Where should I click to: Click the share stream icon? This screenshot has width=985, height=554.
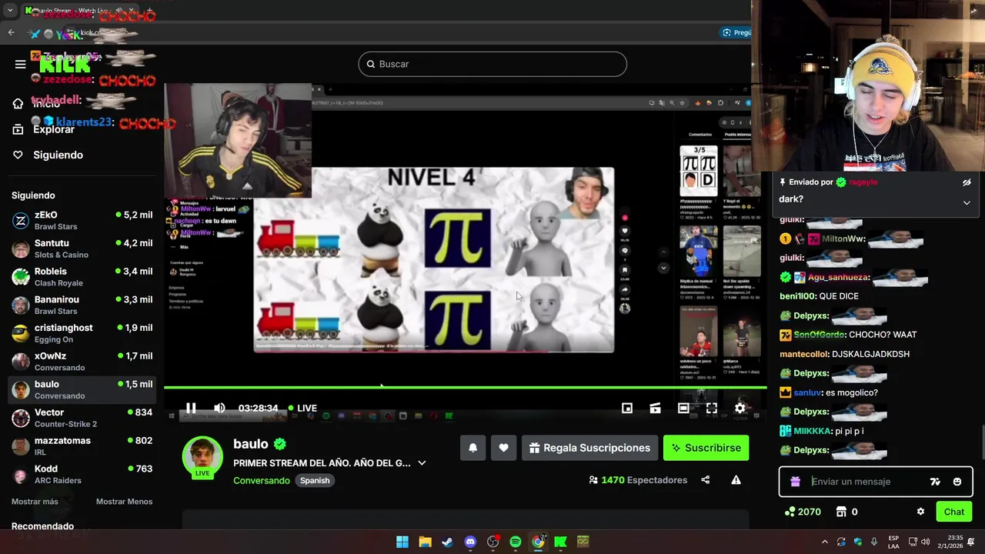tap(705, 480)
